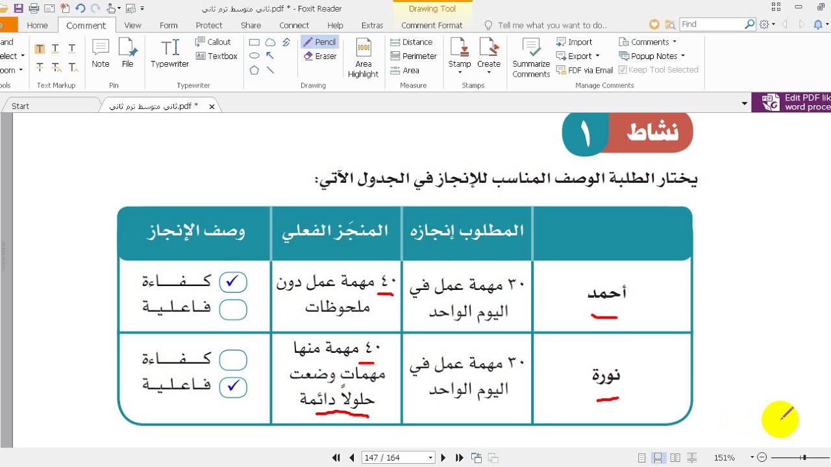
Task: Open the View ribbon tab
Action: 133,25
